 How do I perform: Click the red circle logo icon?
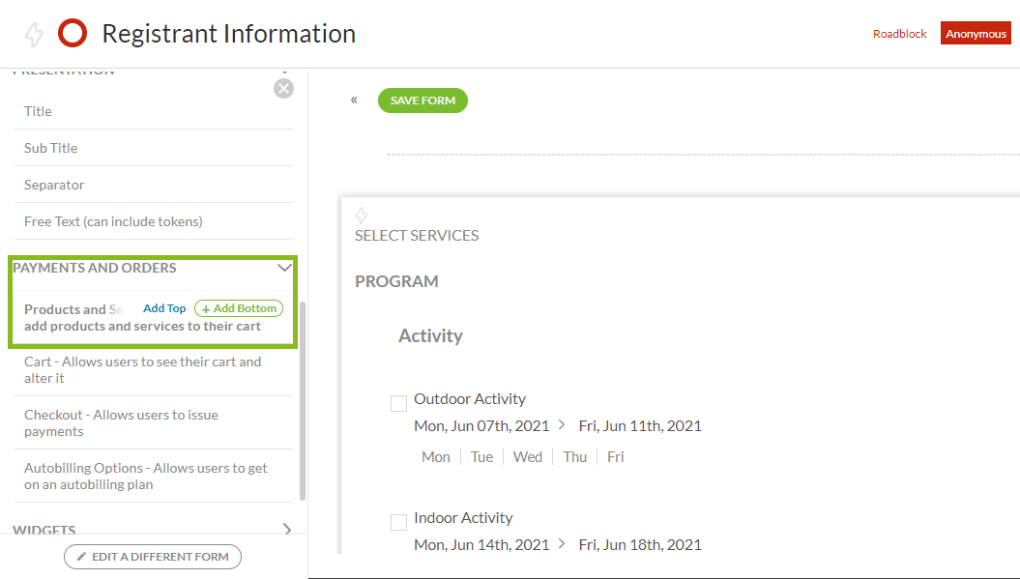click(73, 33)
